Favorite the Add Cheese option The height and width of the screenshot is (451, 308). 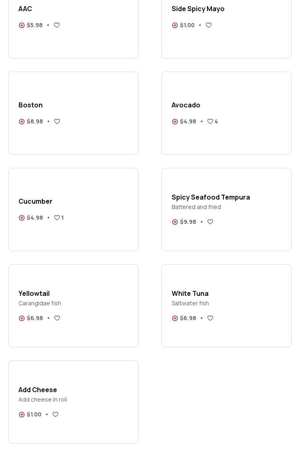tap(55, 414)
